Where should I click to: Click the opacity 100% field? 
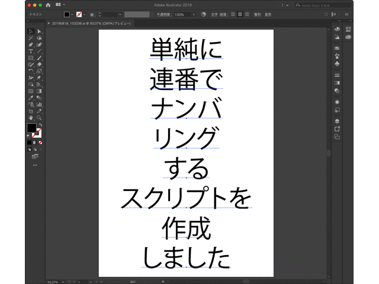coord(182,15)
